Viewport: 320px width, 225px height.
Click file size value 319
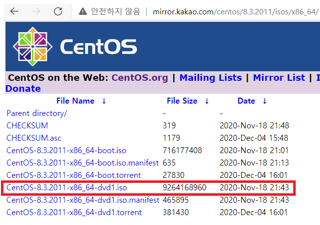coord(169,125)
